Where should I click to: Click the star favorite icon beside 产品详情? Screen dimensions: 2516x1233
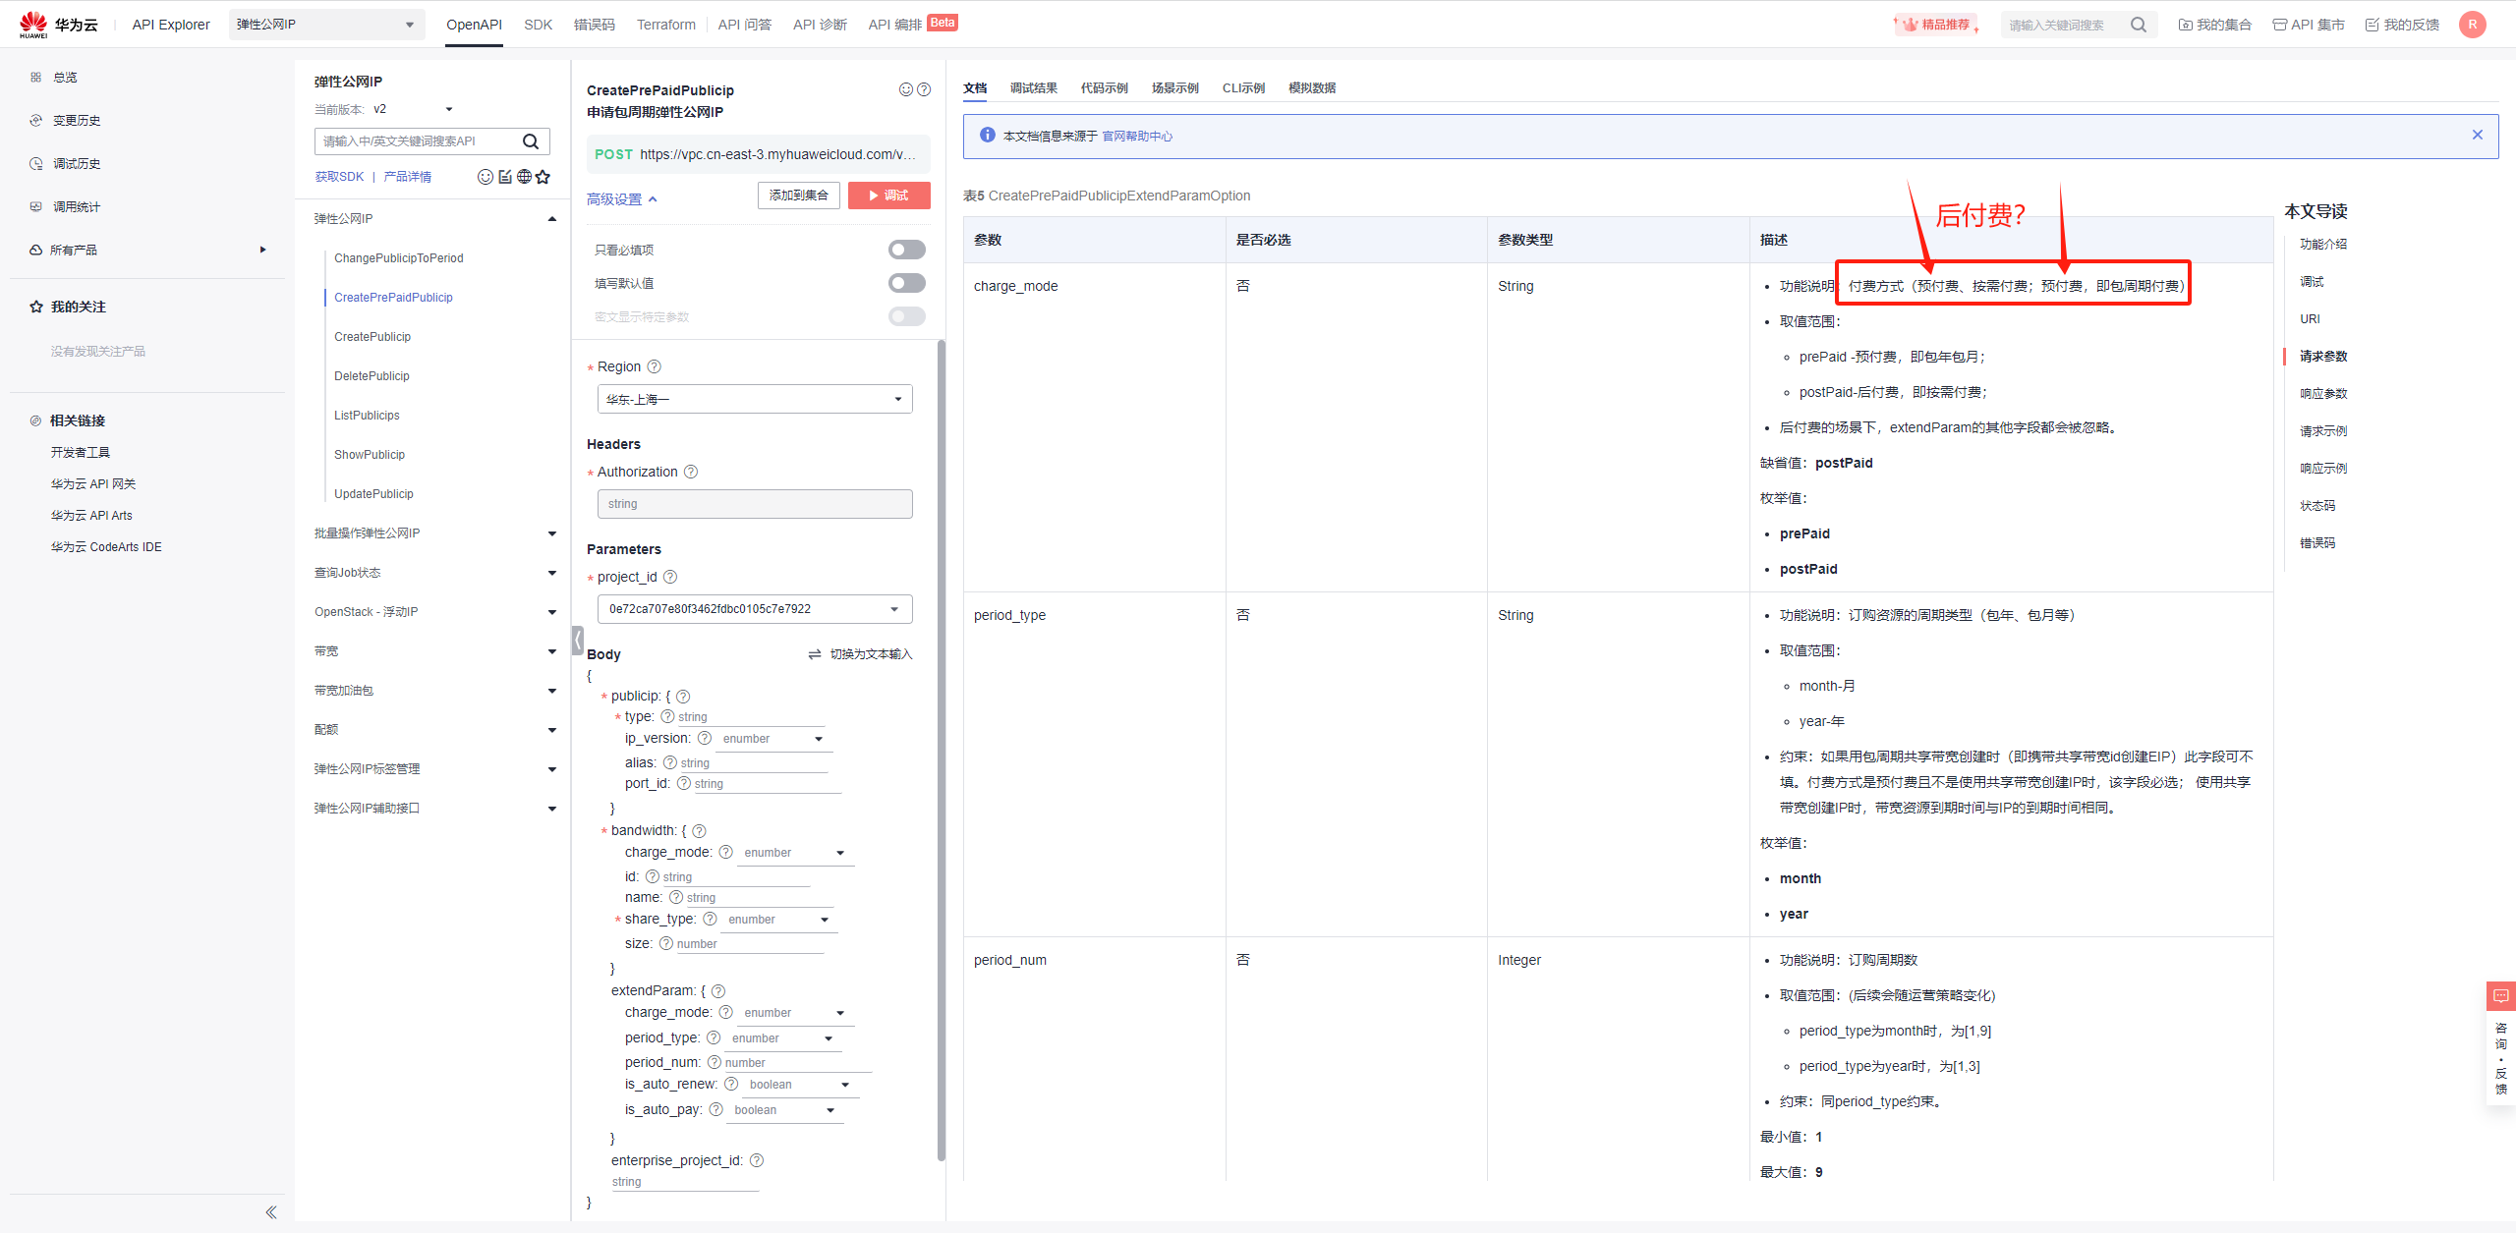point(543,177)
